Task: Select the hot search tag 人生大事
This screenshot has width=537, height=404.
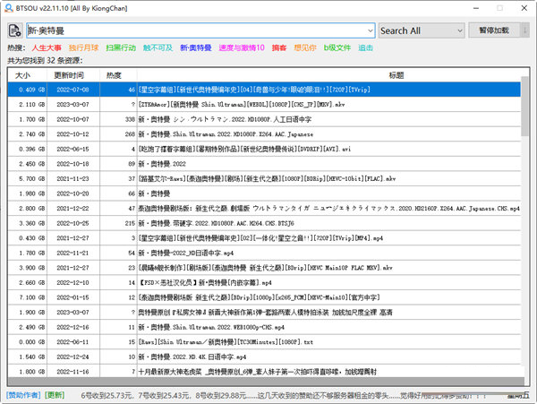Action: [x=47, y=47]
